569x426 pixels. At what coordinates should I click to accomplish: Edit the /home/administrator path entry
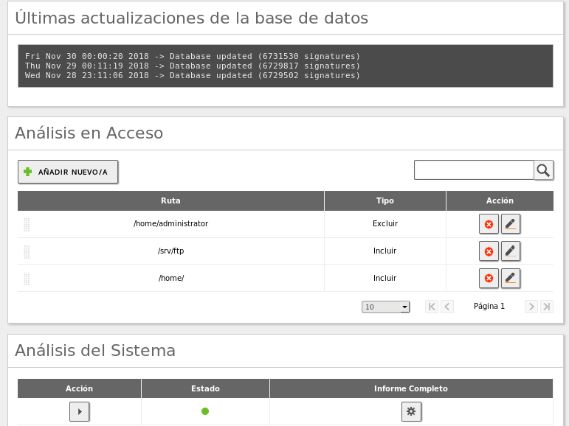click(510, 224)
